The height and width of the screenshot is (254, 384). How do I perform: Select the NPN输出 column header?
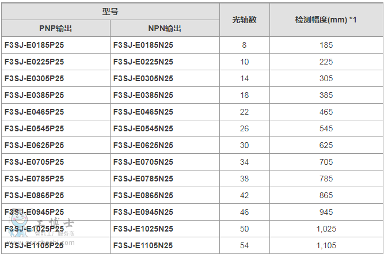coord(164,28)
